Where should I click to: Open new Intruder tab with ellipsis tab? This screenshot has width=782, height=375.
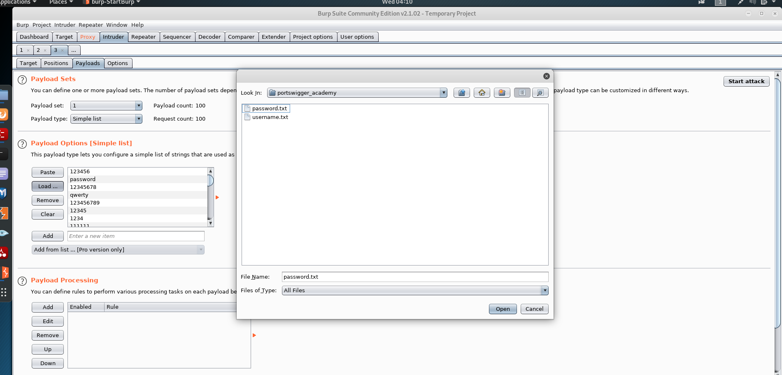74,50
